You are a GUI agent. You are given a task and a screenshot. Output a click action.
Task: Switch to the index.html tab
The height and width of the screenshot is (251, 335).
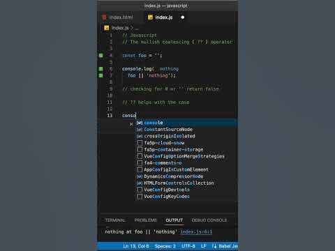118,17
